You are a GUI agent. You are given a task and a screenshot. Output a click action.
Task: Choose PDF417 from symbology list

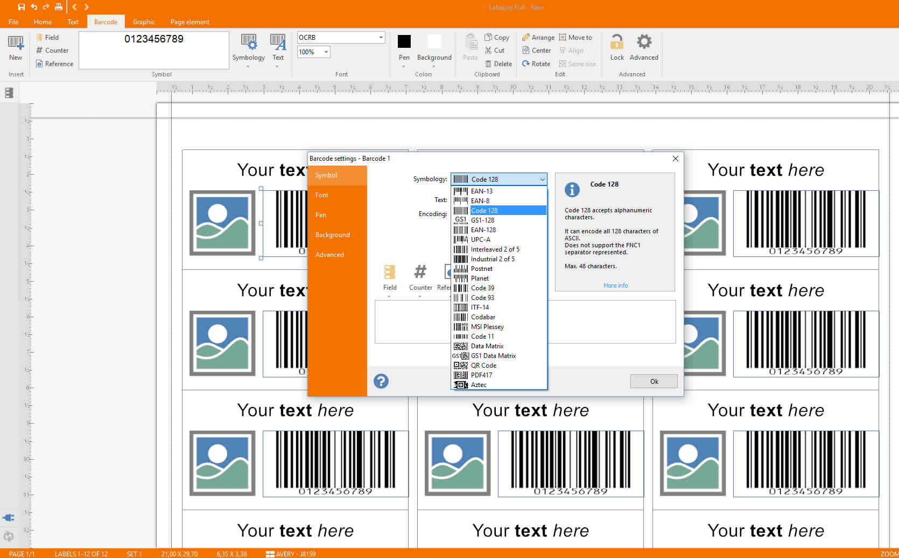pos(499,375)
